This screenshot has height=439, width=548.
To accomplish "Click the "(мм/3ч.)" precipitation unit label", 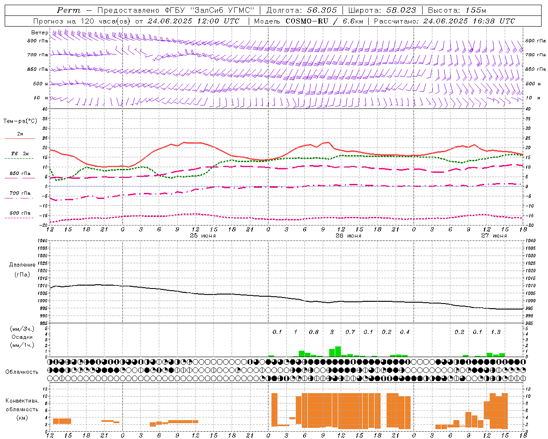I will pyautogui.click(x=22, y=329).
